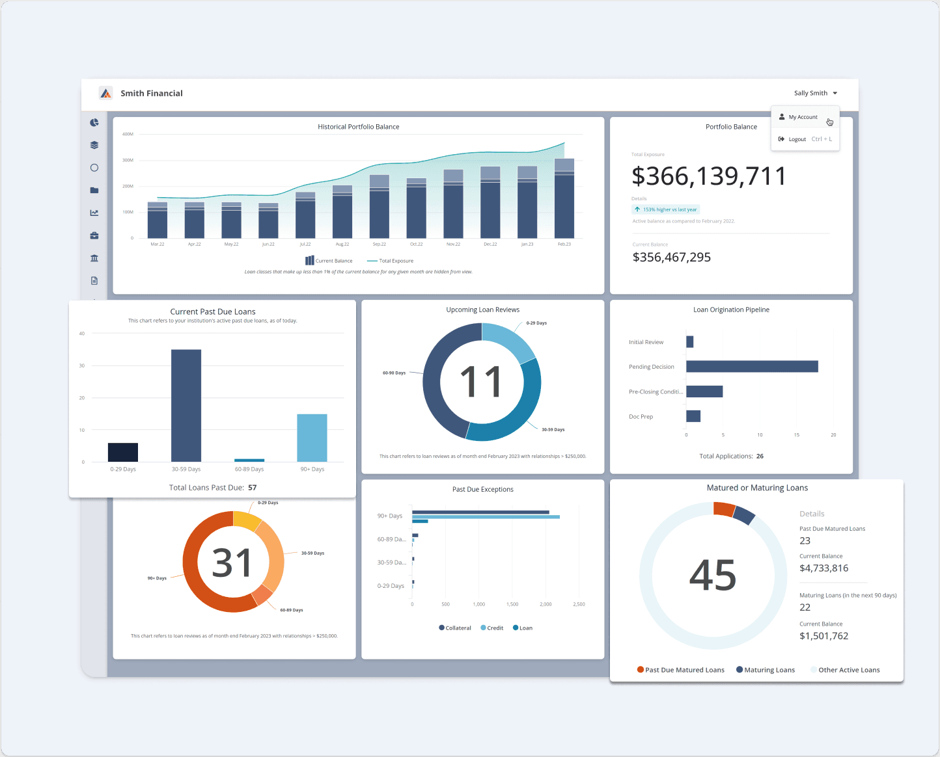The image size is (940, 757).
Task: Toggle the Past Due Matured Loans legend
Action: pos(680,670)
